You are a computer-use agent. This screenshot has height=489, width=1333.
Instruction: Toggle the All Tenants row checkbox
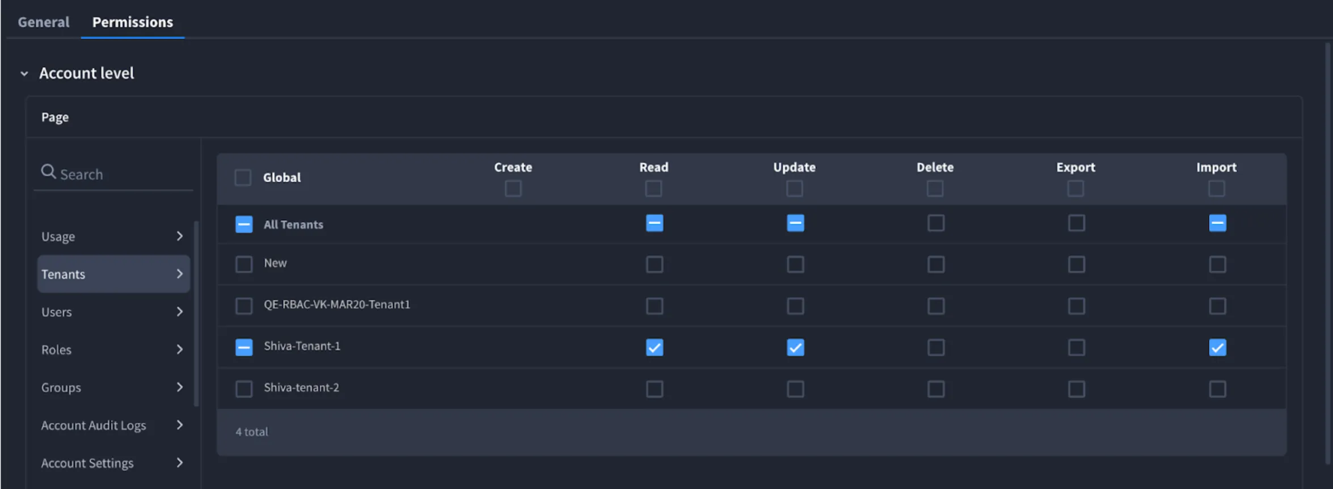(244, 225)
